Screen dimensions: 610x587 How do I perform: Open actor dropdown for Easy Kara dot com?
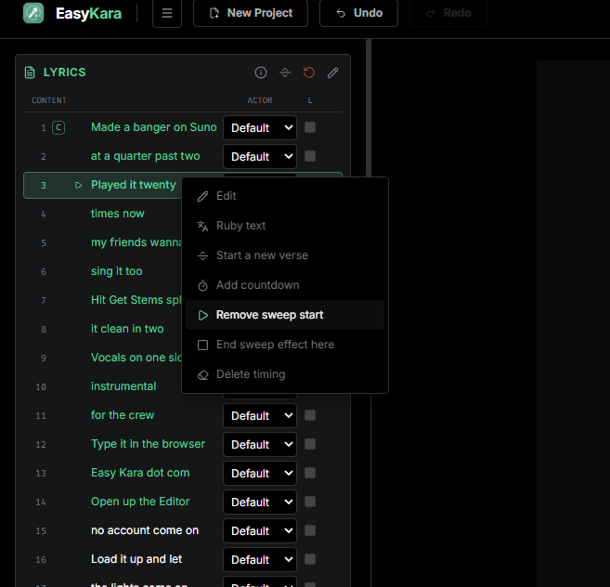coord(260,474)
